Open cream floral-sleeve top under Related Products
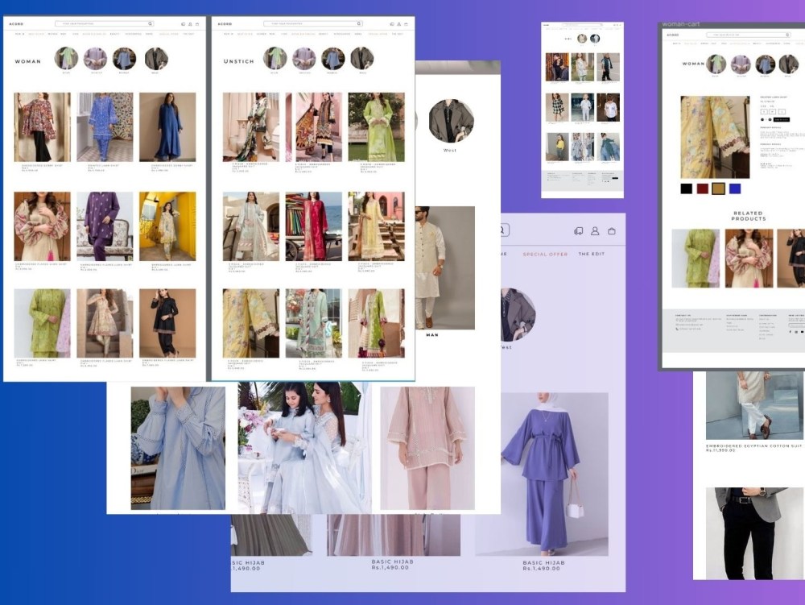Viewport: 805px width, 605px height. point(749,259)
